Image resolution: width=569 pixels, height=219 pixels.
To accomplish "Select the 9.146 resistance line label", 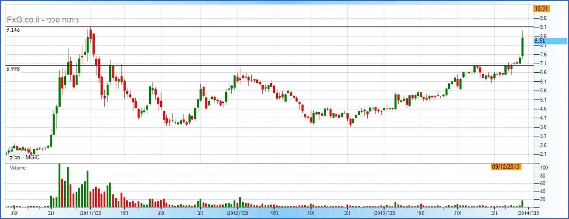I will (14, 30).
